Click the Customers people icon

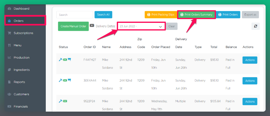click(x=9, y=94)
